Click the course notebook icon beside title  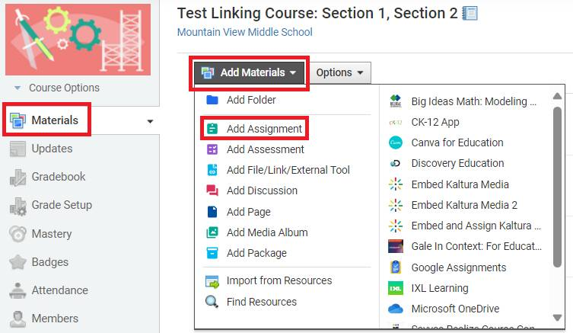tap(470, 13)
